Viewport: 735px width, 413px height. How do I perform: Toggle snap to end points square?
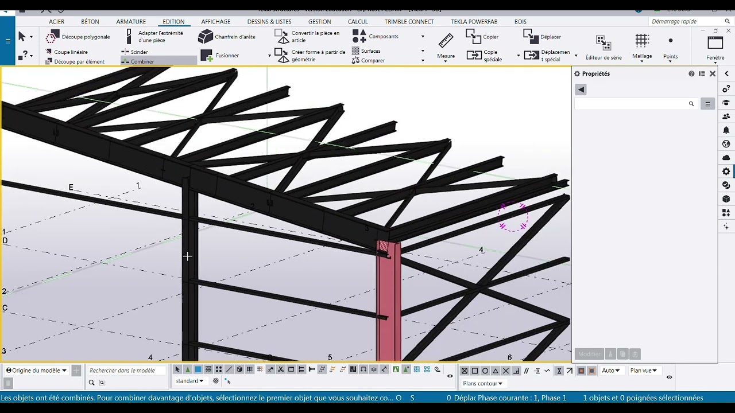pos(475,371)
